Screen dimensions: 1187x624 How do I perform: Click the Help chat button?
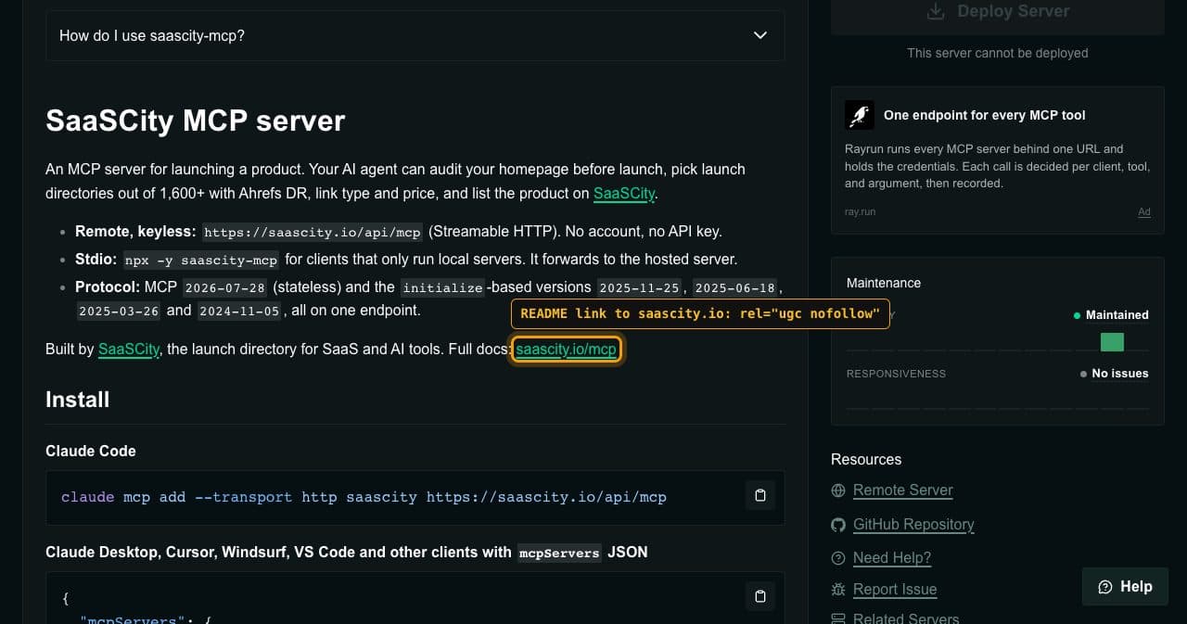click(1125, 586)
